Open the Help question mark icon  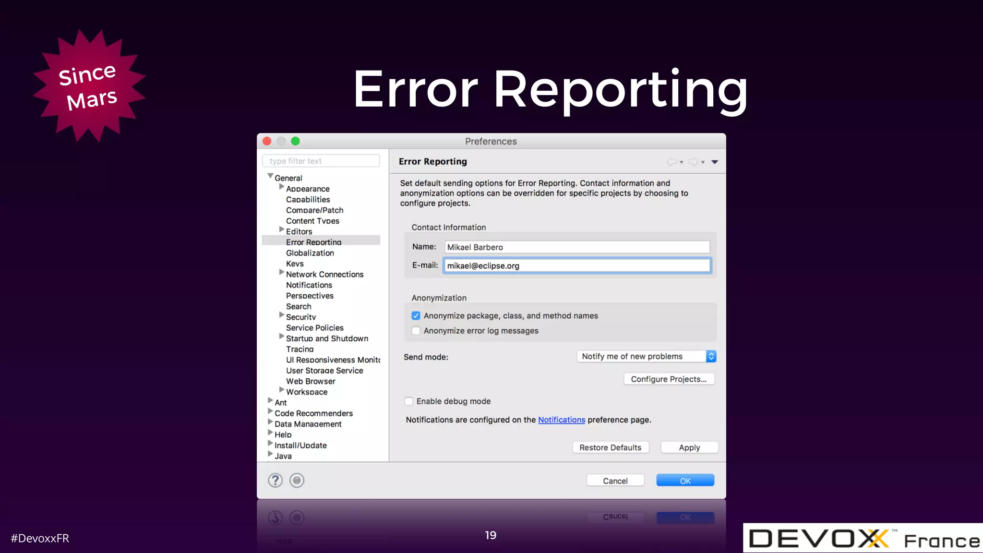[275, 480]
